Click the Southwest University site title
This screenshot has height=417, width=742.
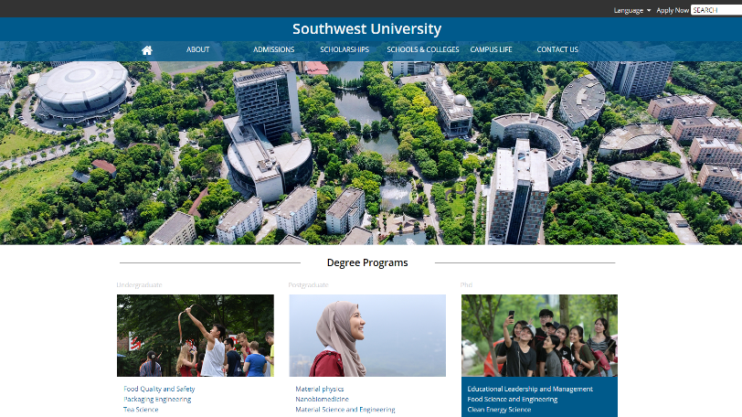366,29
